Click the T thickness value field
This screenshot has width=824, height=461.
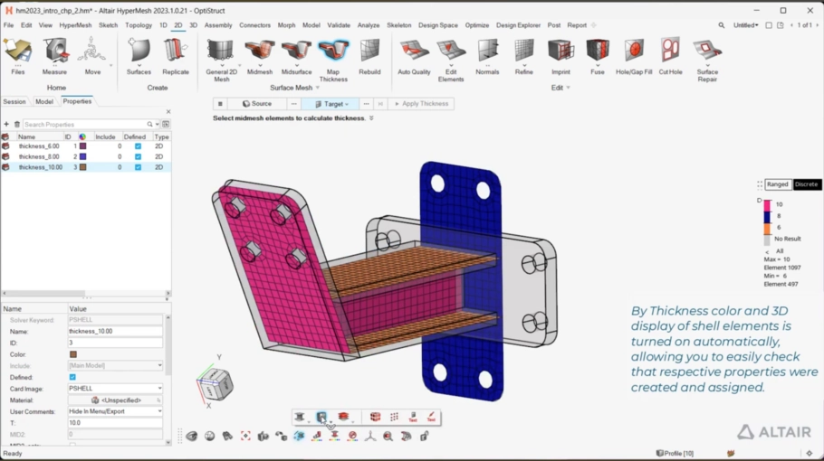coord(115,423)
